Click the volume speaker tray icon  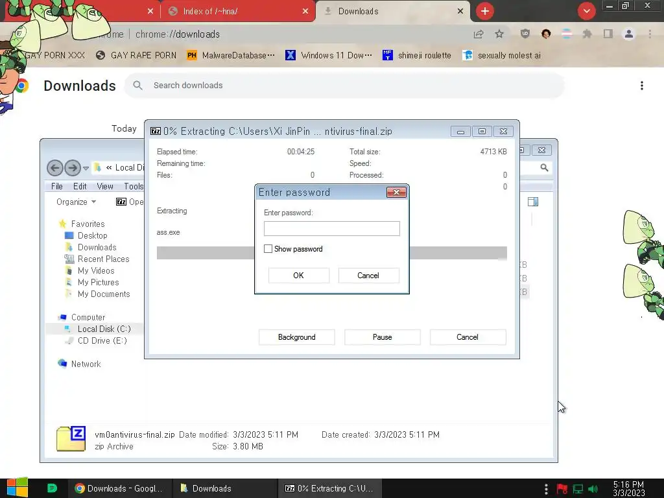[593, 489]
